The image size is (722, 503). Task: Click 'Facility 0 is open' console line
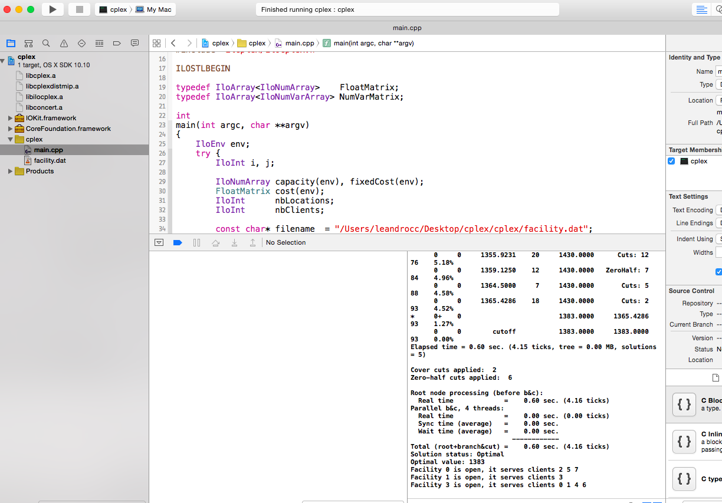[494, 469]
